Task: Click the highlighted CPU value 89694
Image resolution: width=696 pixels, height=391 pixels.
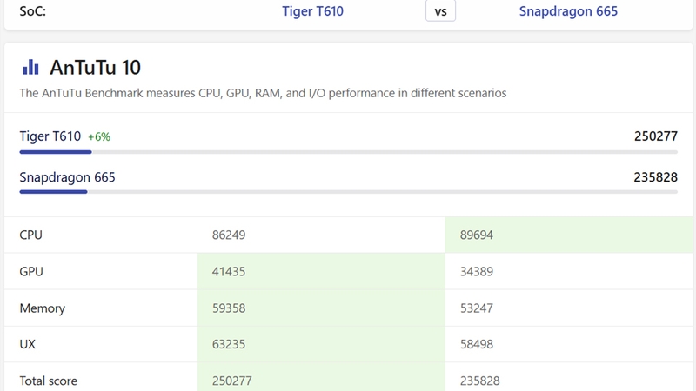Action: 476,235
